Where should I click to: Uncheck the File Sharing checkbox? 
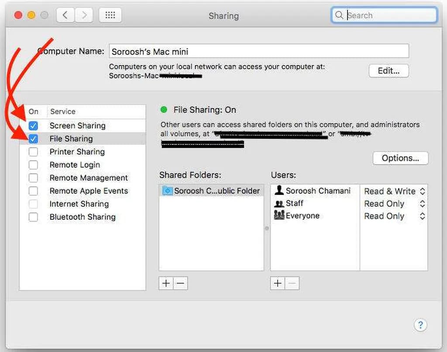point(33,139)
